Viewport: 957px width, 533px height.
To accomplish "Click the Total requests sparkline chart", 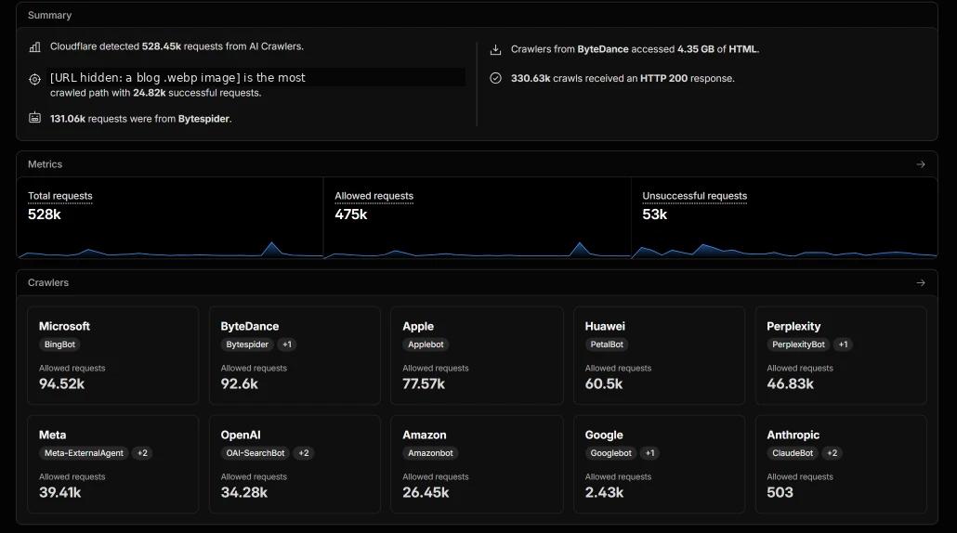I will (170, 249).
